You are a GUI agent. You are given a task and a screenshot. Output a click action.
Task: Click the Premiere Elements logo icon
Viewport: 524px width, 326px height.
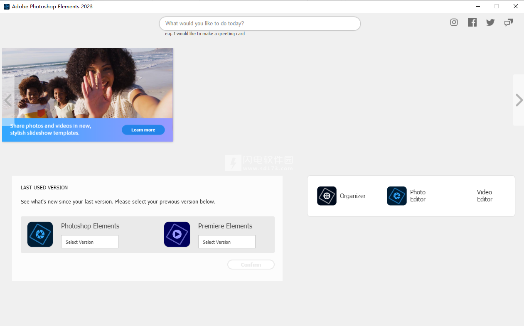(x=177, y=234)
